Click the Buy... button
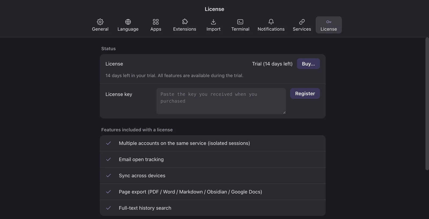429x219 pixels. [308, 64]
